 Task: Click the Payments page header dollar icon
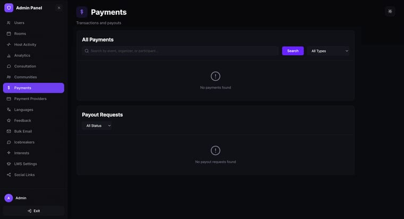82,12
